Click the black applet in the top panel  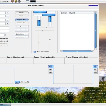pyautogui.click(x=33, y=1)
